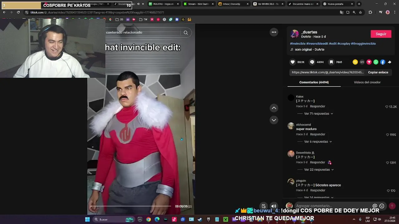Image resolution: width=399 pixels, height=224 pixels.
Task: Open emoji picker in comment box
Action: (x=382, y=206)
